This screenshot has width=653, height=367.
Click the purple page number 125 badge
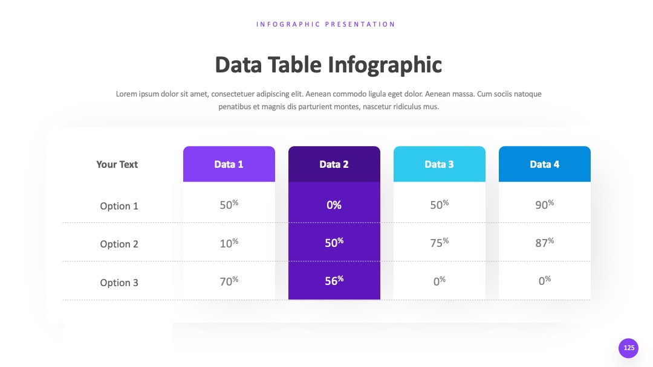[628, 348]
